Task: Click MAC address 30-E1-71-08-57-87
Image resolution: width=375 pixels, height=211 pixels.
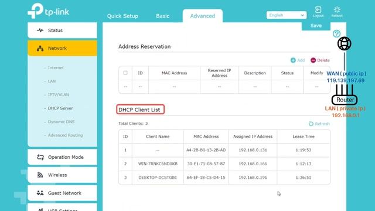Action: (206, 164)
